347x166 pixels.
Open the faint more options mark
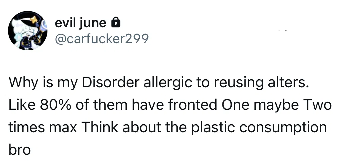pos(282,30)
